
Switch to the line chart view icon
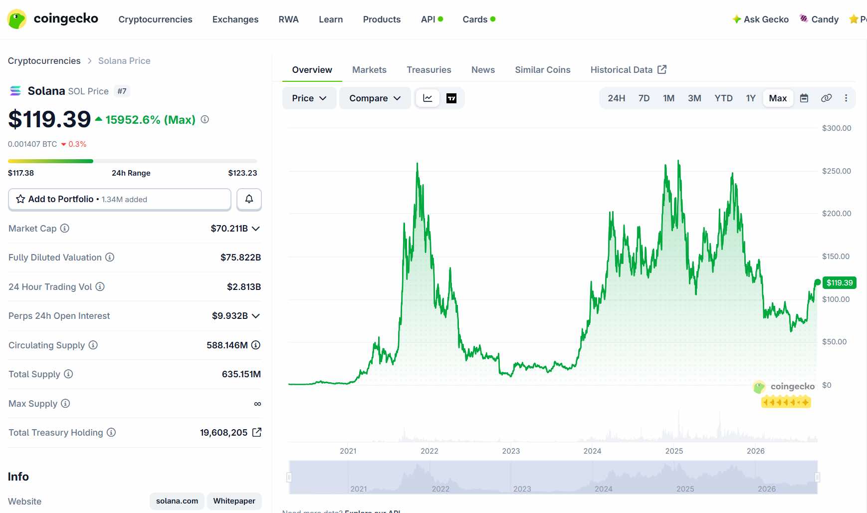[x=428, y=98]
